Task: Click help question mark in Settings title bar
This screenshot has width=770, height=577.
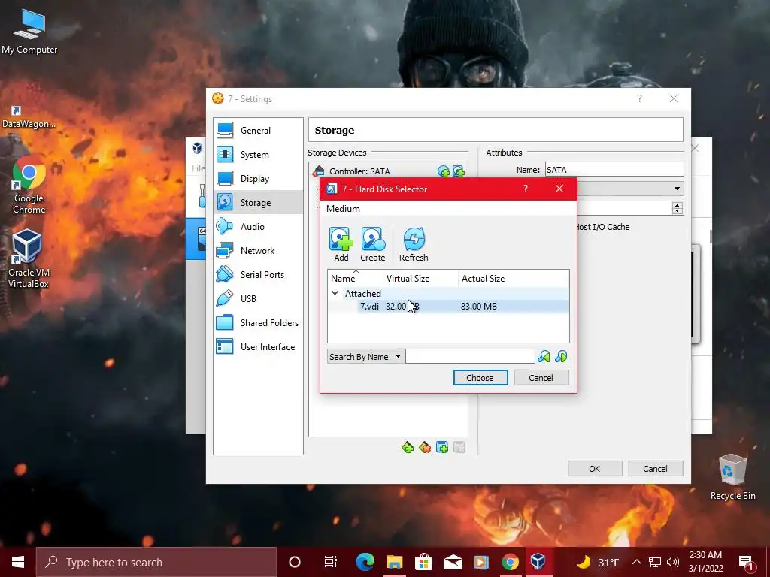Action: pyautogui.click(x=639, y=98)
